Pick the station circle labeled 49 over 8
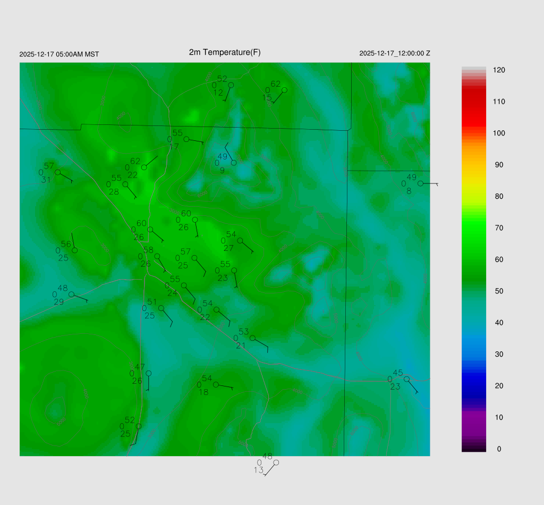This screenshot has height=505, width=544. pyautogui.click(x=420, y=183)
